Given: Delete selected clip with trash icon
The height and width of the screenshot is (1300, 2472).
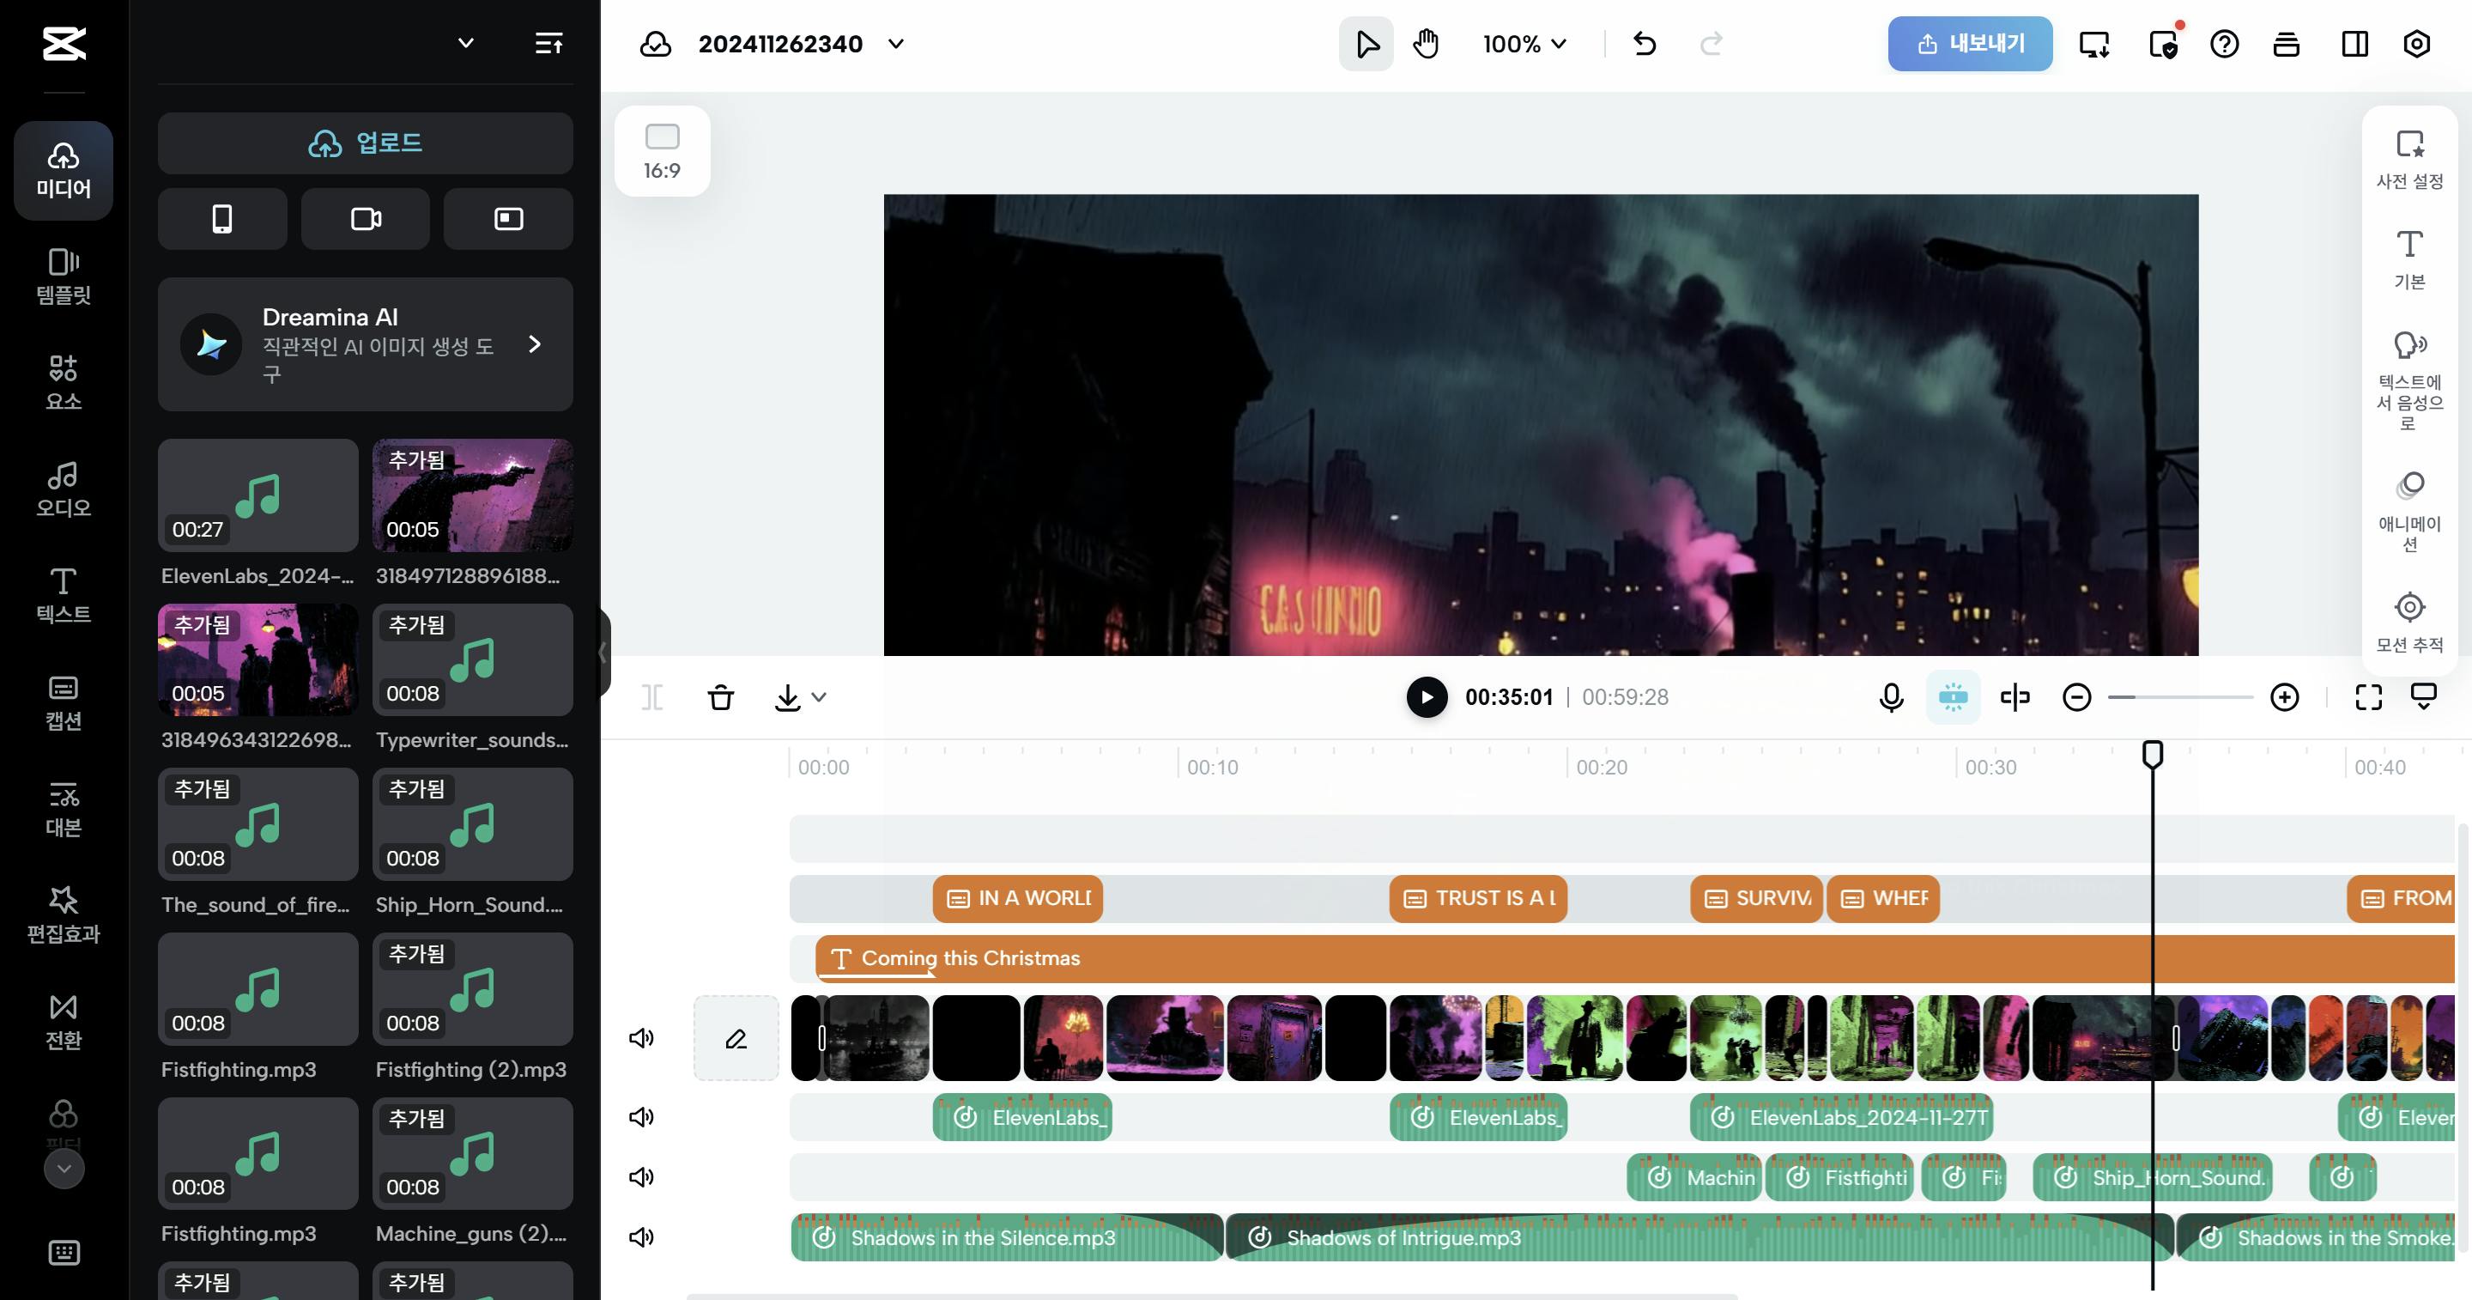Looking at the screenshot, I should tap(721, 697).
